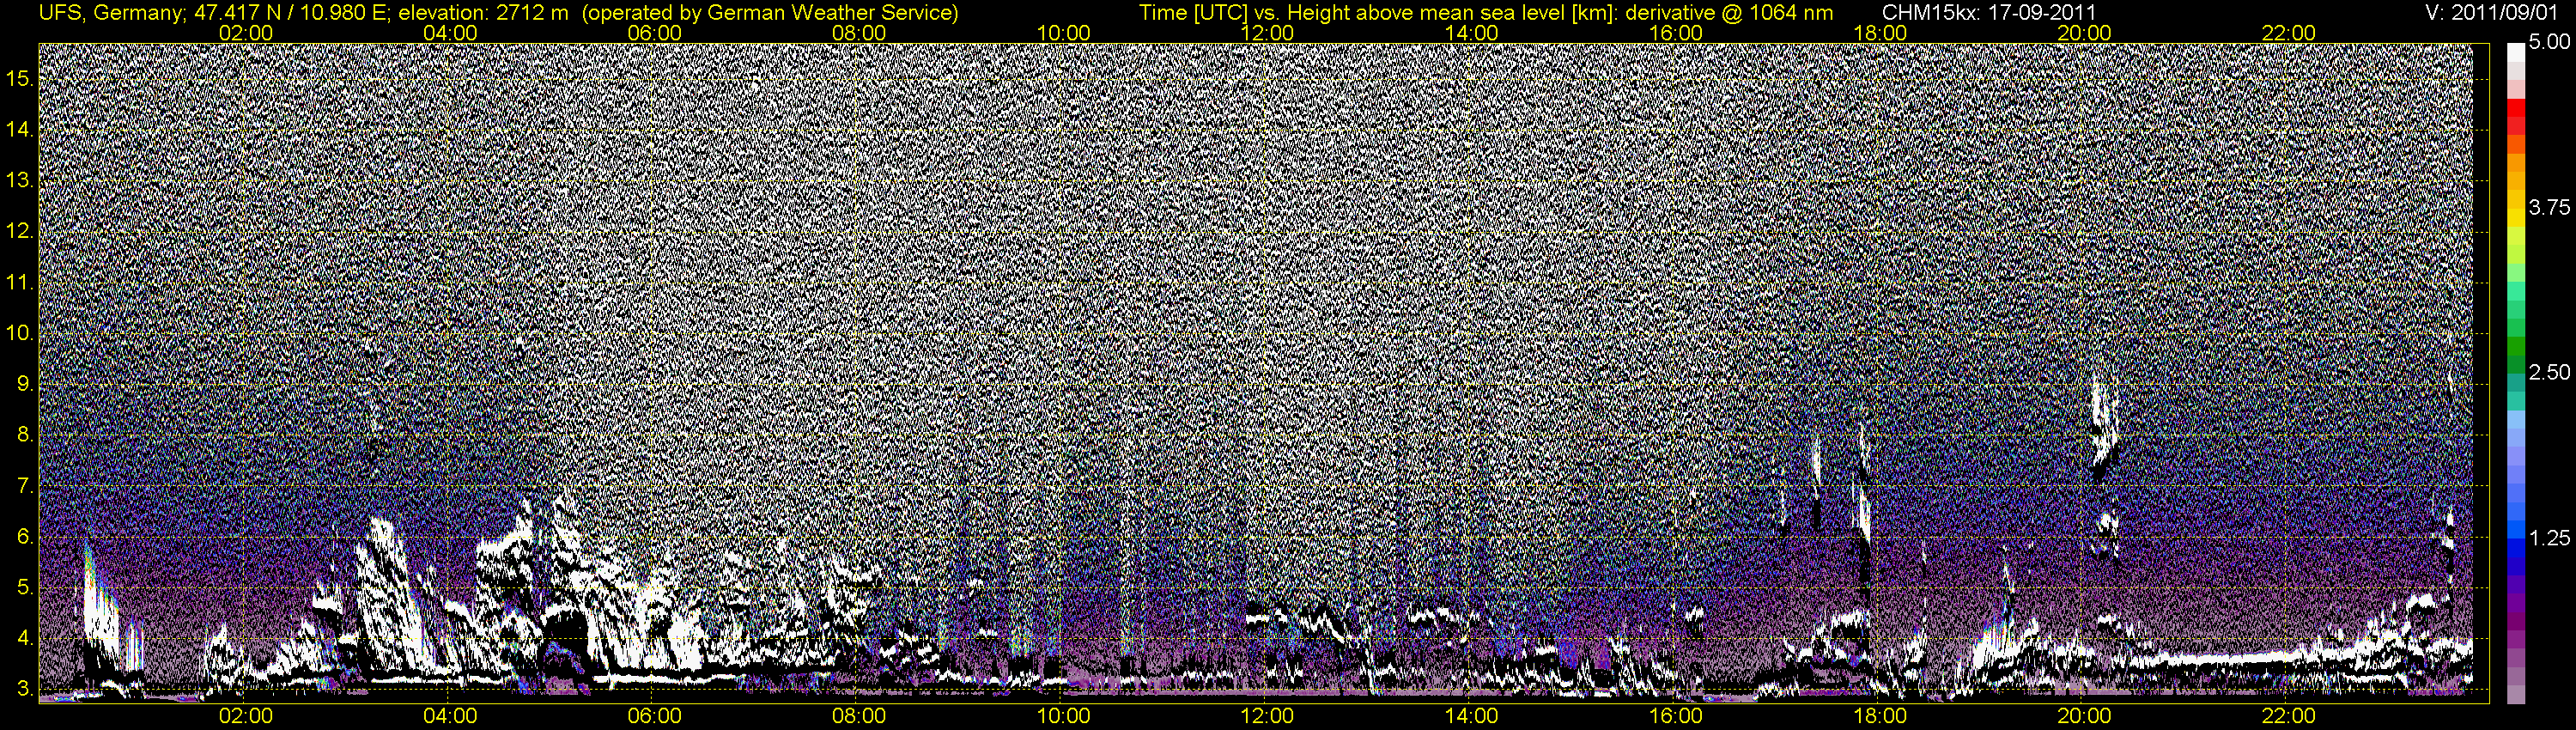Click the '9.' height axis label

tap(26, 384)
